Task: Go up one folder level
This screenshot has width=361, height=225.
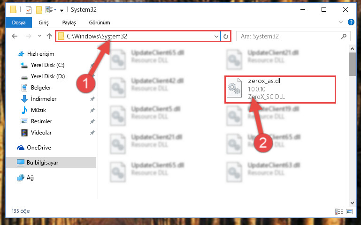Action: pos(49,36)
